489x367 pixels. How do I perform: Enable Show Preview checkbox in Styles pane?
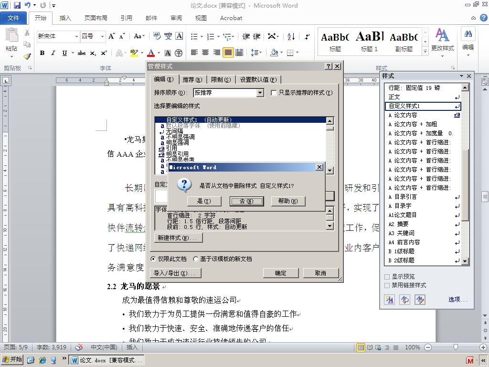click(387, 277)
